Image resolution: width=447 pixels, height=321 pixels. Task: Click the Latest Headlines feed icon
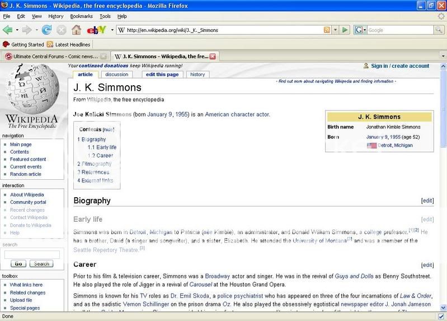(x=50, y=44)
